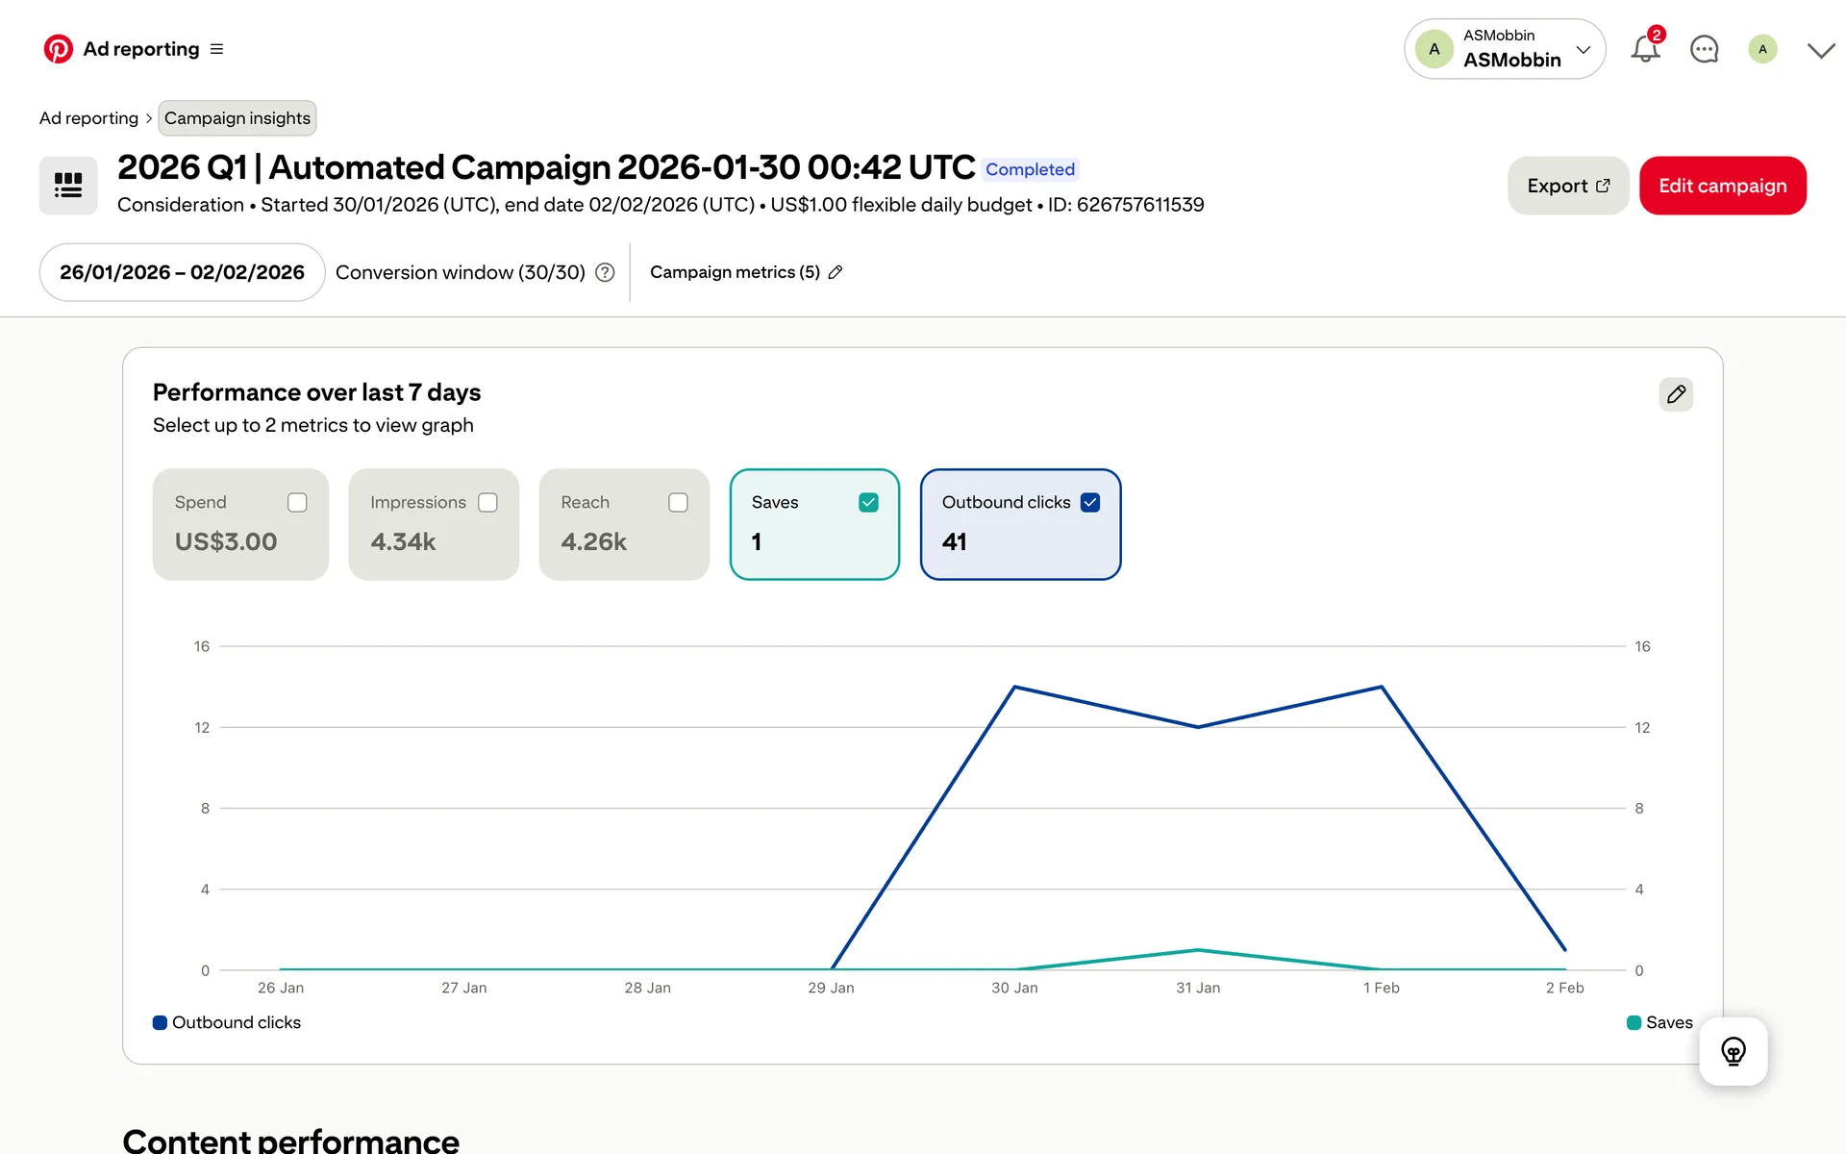The width and height of the screenshot is (1846, 1154).
Task: Open the Ad reporting hamburger menu
Action: coord(216,49)
